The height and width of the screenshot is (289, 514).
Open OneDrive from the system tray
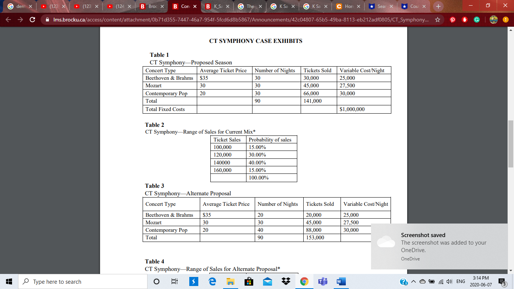click(x=422, y=281)
